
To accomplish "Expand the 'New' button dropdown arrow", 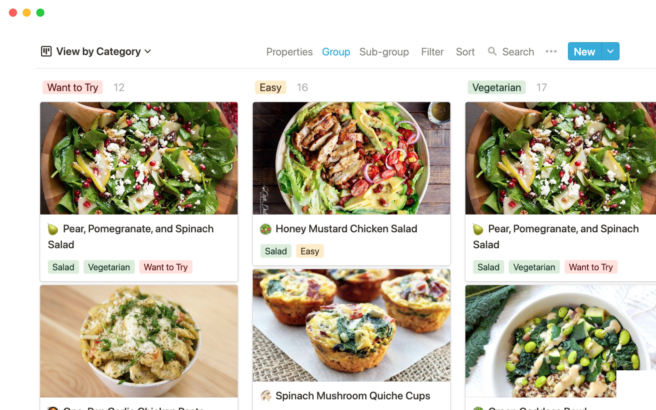I will pyautogui.click(x=610, y=52).
